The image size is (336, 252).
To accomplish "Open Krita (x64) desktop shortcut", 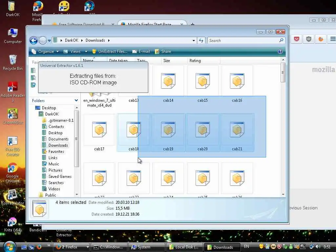I will [13, 224].
